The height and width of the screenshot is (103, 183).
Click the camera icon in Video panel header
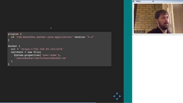tap(153, 1)
